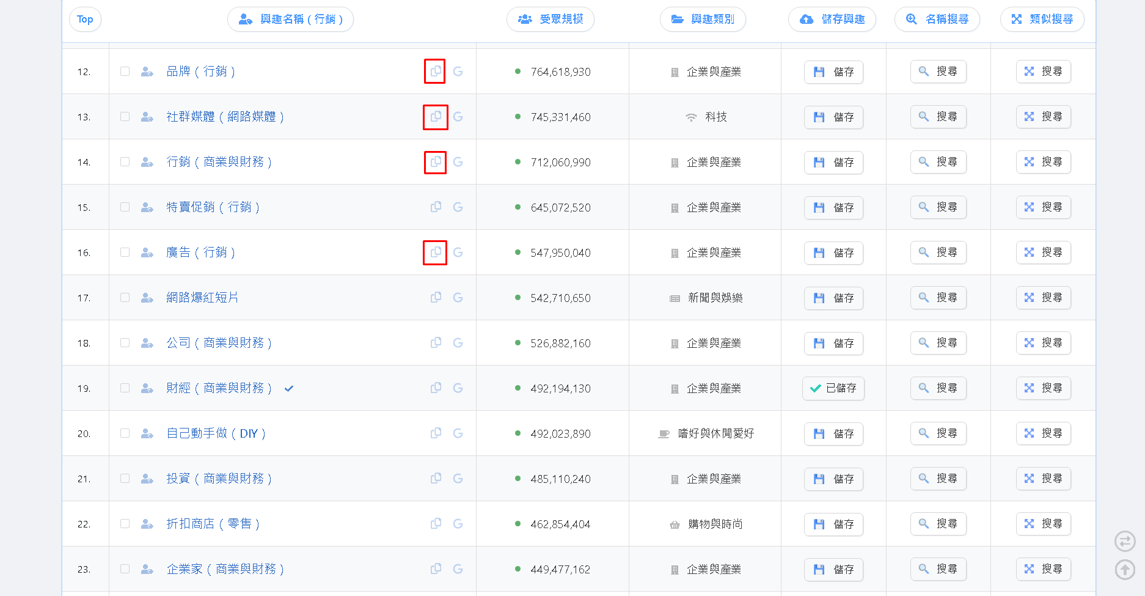The height and width of the screenshot is (596, 1145).
Task: Sort by 受眾規模 header
Action: (551, 19)
